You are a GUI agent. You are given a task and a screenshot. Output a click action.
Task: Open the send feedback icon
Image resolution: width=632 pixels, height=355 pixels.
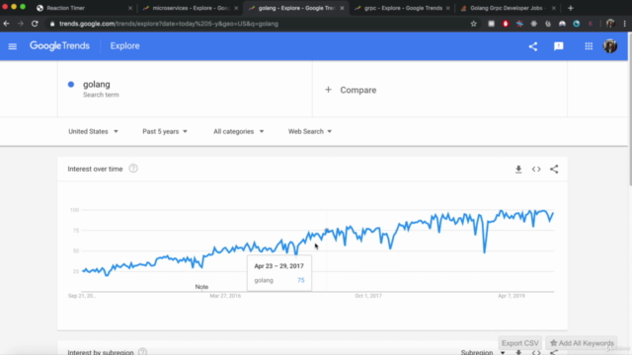(x=559, y=46)
